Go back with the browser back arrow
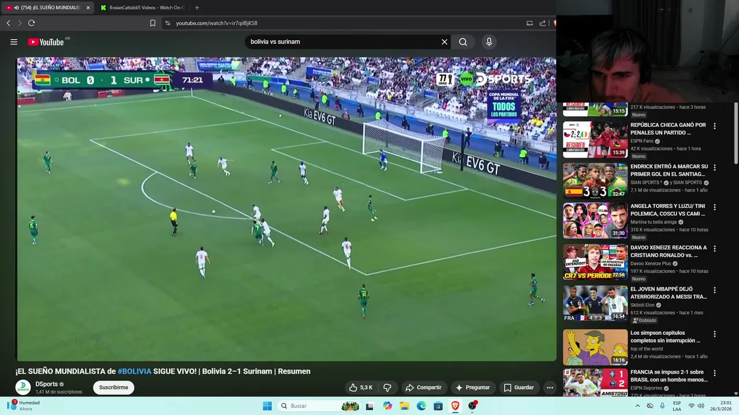 (x=8, y=23)
